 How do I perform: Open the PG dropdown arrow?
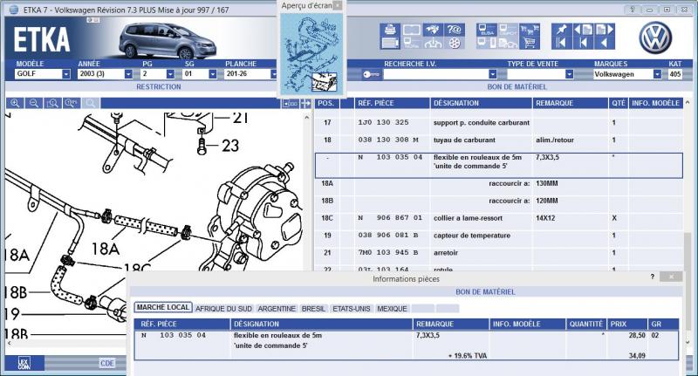(170, 74)
